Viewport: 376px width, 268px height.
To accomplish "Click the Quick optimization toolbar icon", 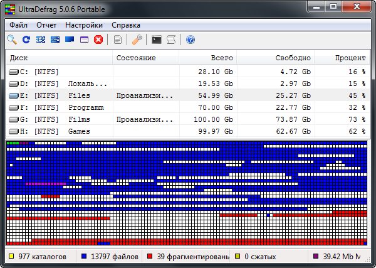I will click(x=55, y=40).
